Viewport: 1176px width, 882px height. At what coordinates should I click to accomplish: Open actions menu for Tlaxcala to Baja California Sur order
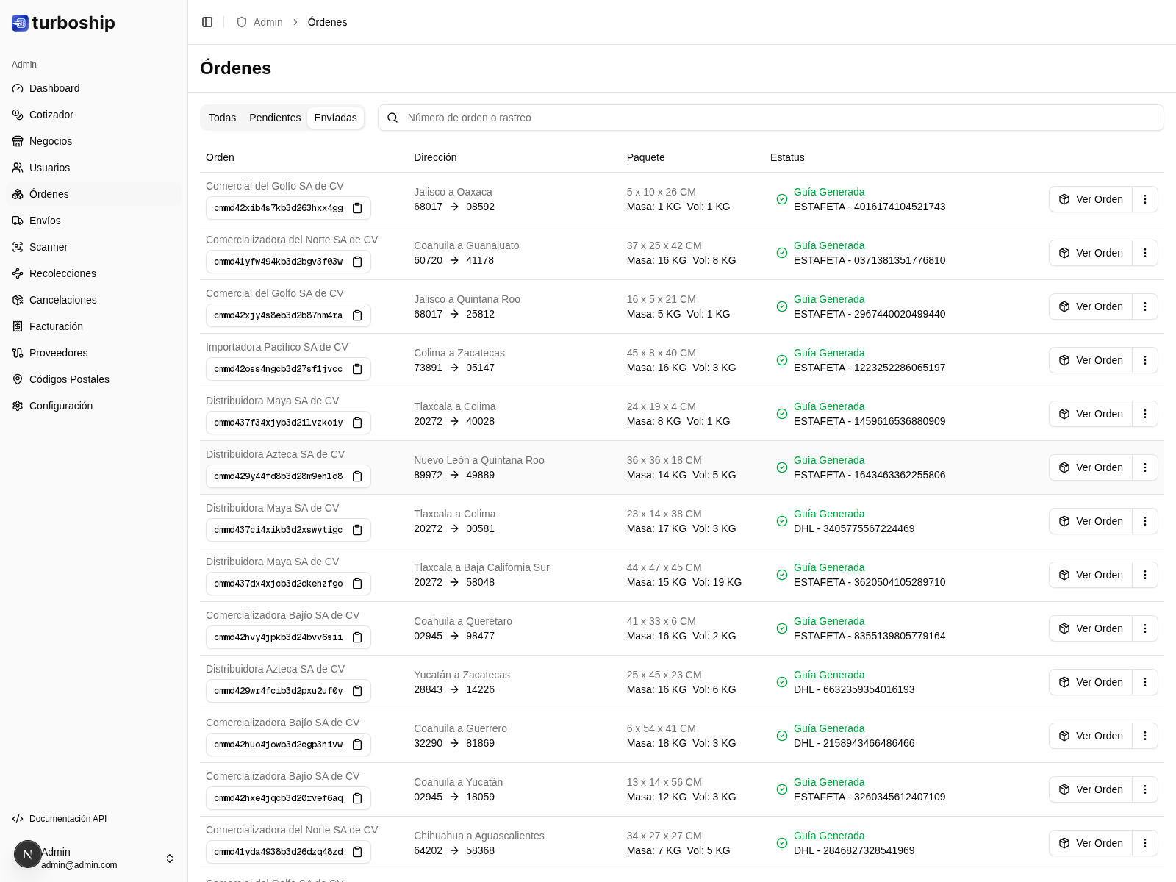click(1144, 575)
